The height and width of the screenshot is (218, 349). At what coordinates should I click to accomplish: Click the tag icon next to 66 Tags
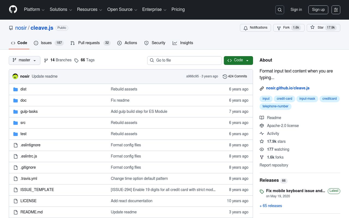pos(77,60)
